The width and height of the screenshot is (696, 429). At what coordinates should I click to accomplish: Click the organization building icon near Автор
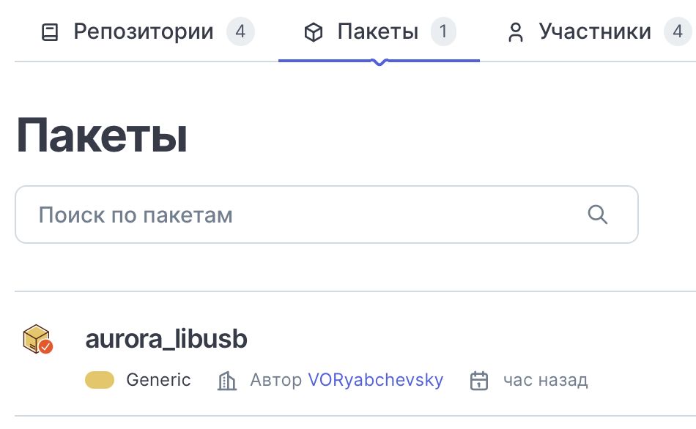(227, 380)
